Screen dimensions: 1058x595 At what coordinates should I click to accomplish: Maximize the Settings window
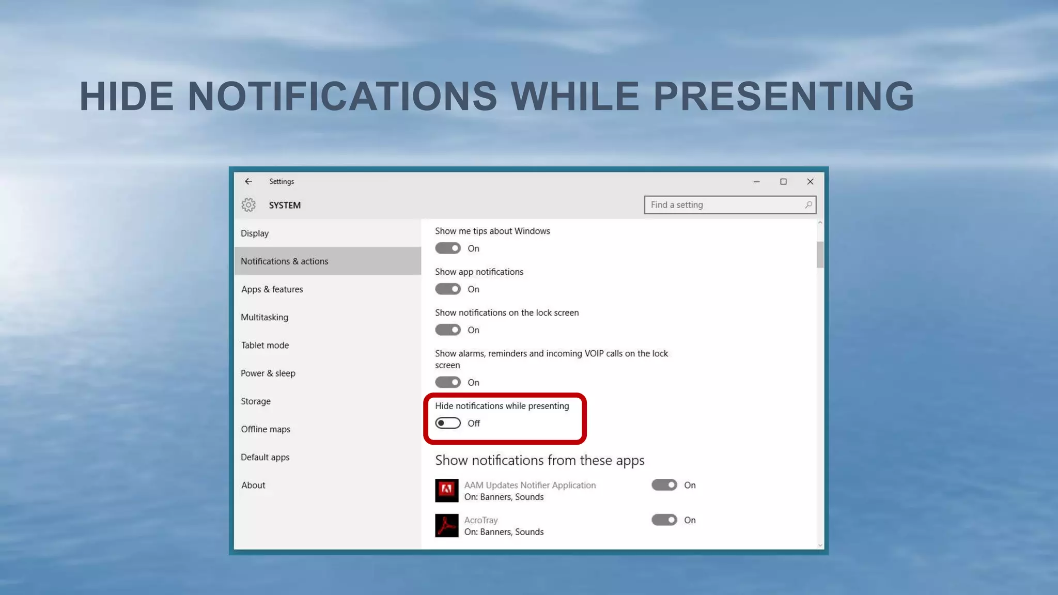[783, 181]
